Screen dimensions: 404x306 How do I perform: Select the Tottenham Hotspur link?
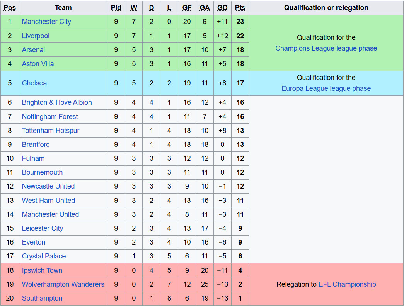[x=51, y=131]
